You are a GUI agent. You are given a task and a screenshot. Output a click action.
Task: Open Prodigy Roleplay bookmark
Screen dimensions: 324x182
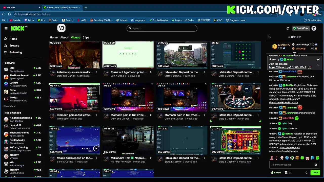158,20
